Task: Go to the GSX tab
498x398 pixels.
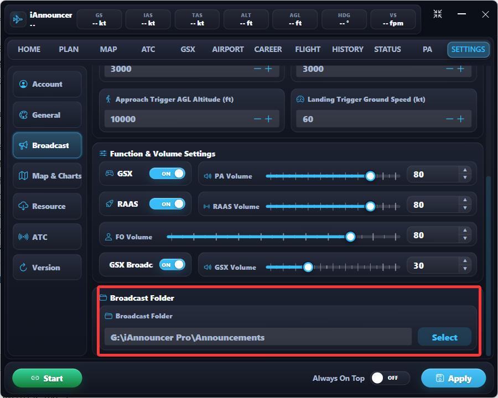Action: click(188, 50)
